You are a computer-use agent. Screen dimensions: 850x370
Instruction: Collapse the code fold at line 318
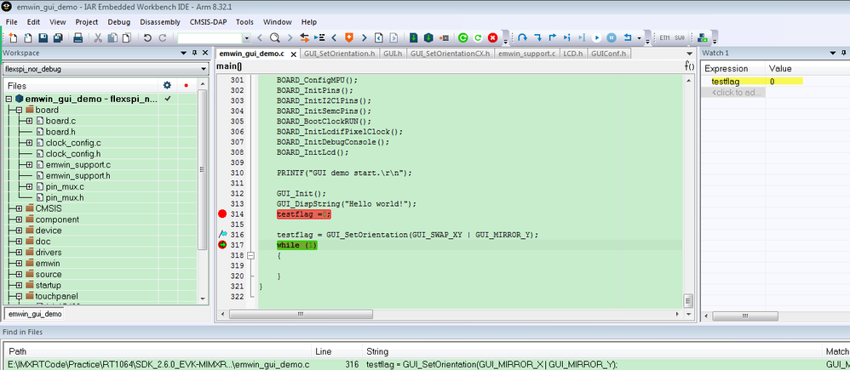coord(250,255)
